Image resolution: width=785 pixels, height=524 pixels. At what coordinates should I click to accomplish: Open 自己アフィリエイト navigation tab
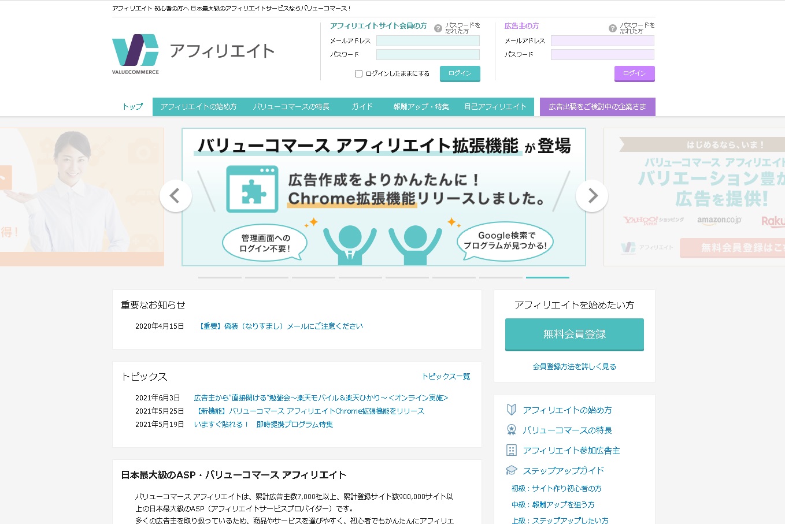(x=495, y=107)
